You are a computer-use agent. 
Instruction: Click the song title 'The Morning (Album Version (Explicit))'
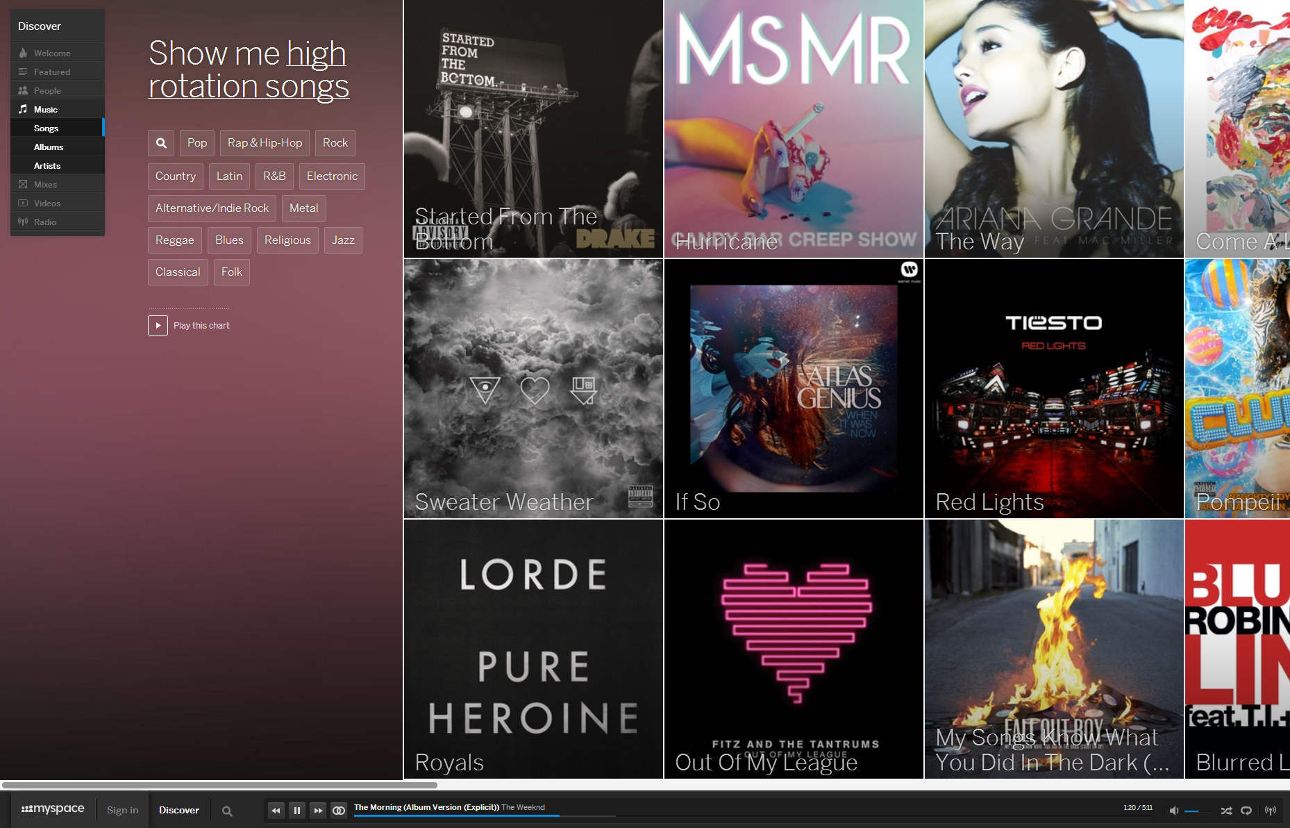pyautogui.click(x=426, y=807)
